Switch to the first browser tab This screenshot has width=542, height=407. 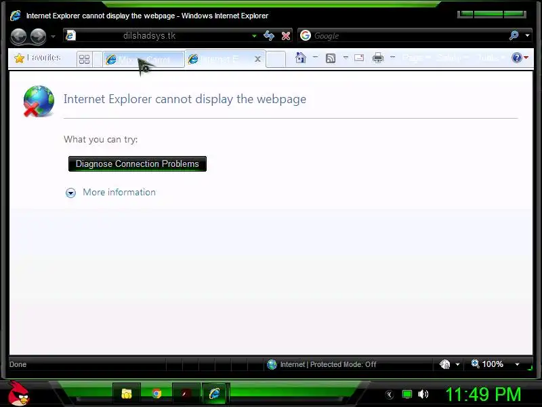144,60
